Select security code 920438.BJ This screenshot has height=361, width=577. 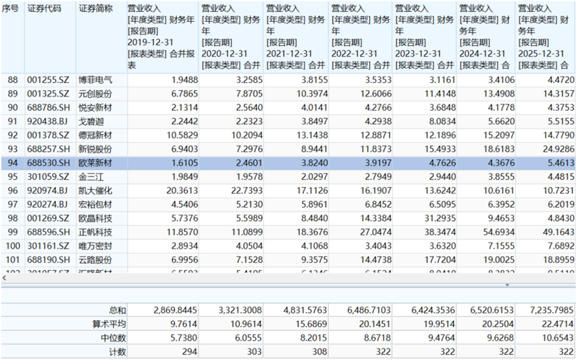[47, 121]
